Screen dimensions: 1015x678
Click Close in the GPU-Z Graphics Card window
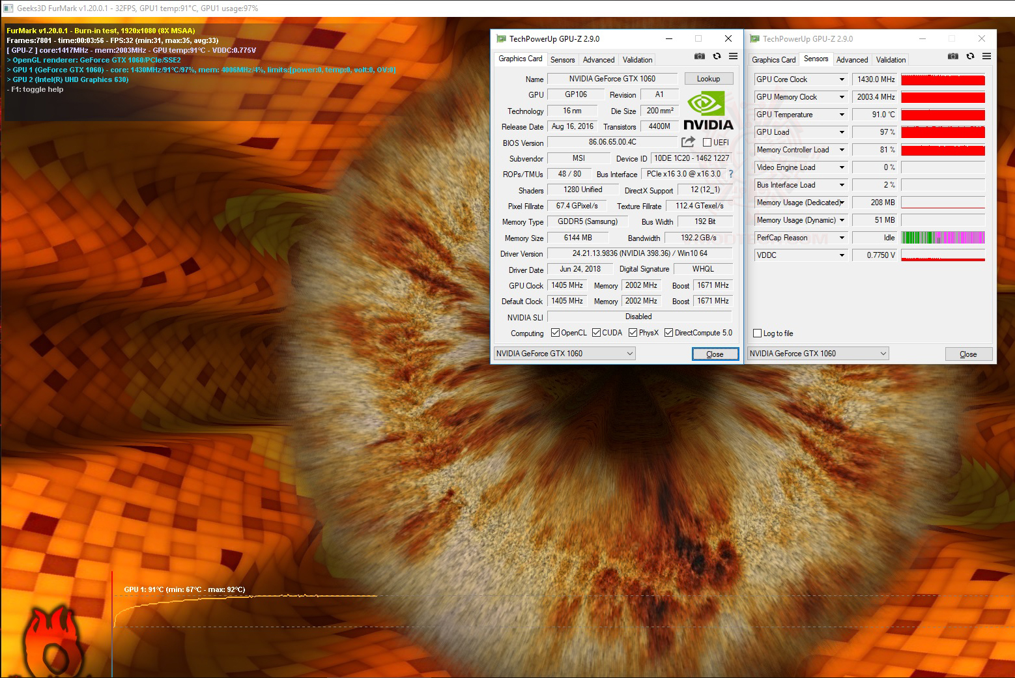[x=715, y=354]
